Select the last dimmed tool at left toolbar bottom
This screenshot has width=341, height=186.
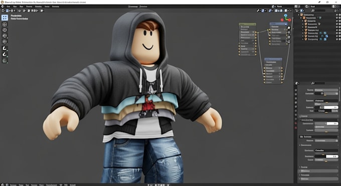coord(5,61)
